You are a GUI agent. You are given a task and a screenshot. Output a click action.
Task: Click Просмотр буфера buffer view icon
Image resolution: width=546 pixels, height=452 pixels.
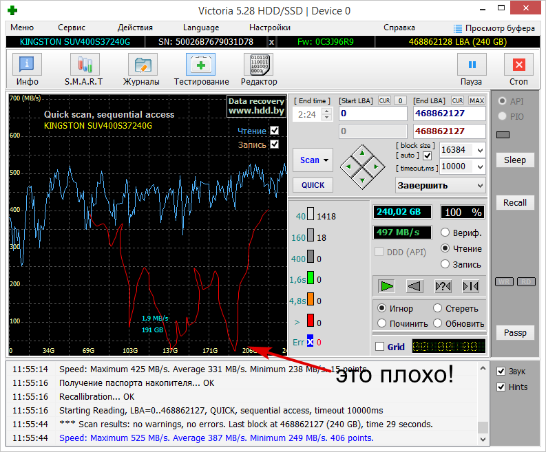[459, 28]
